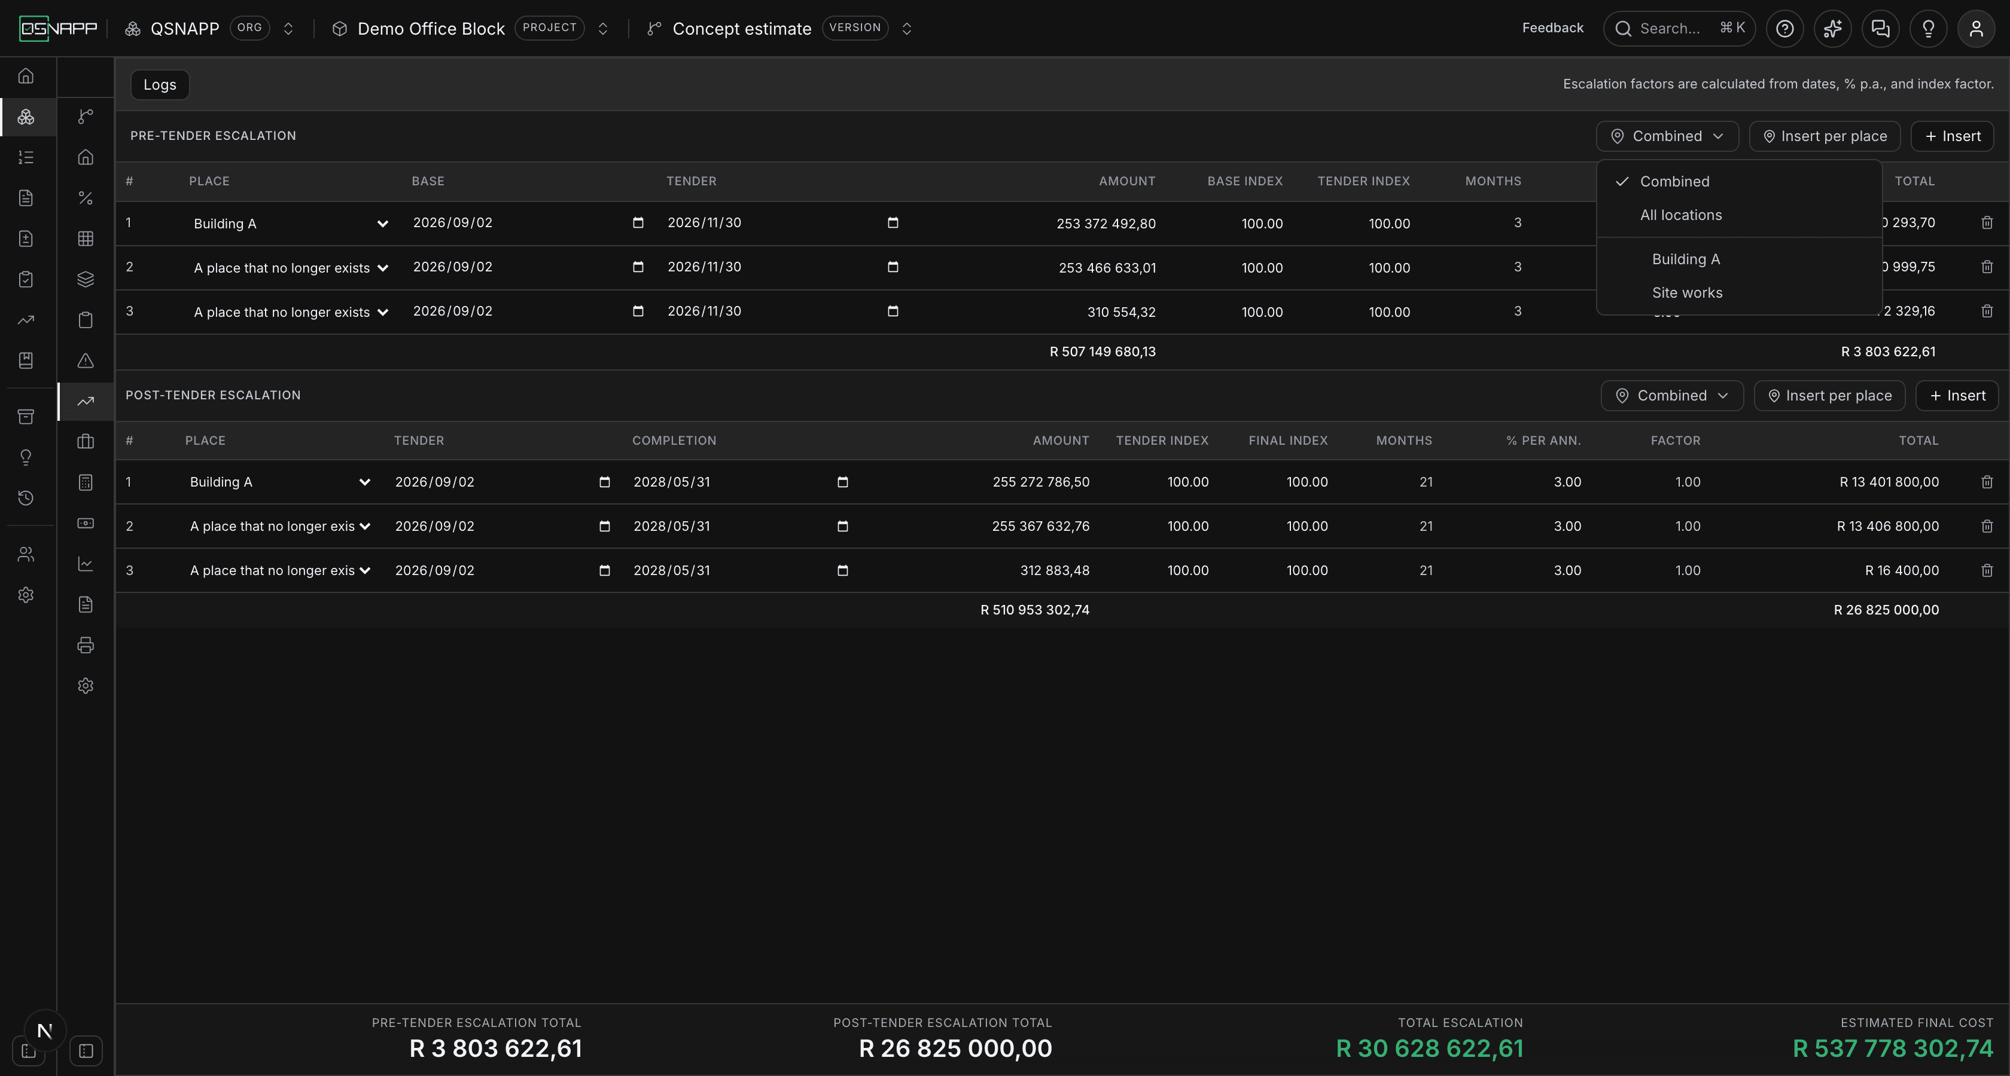
Task: Click the pre-tender Insert button
Action: (x=1951, y=136)
